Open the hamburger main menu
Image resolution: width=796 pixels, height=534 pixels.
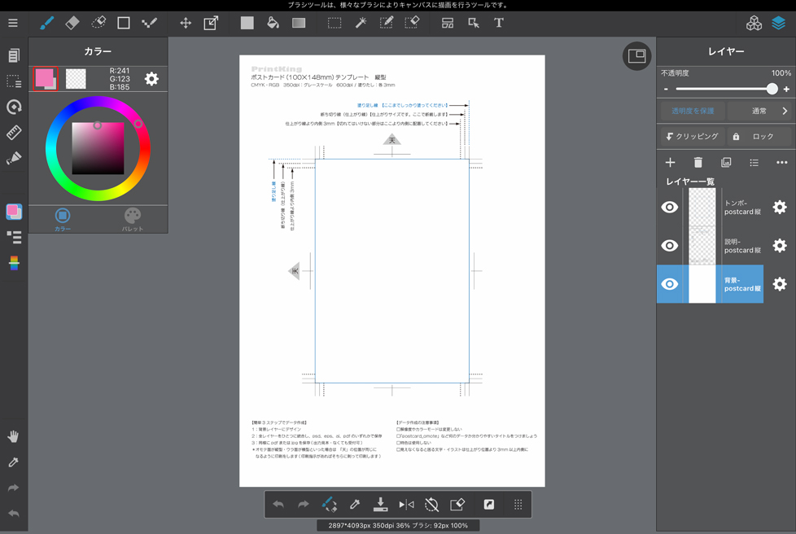(13, 23)
